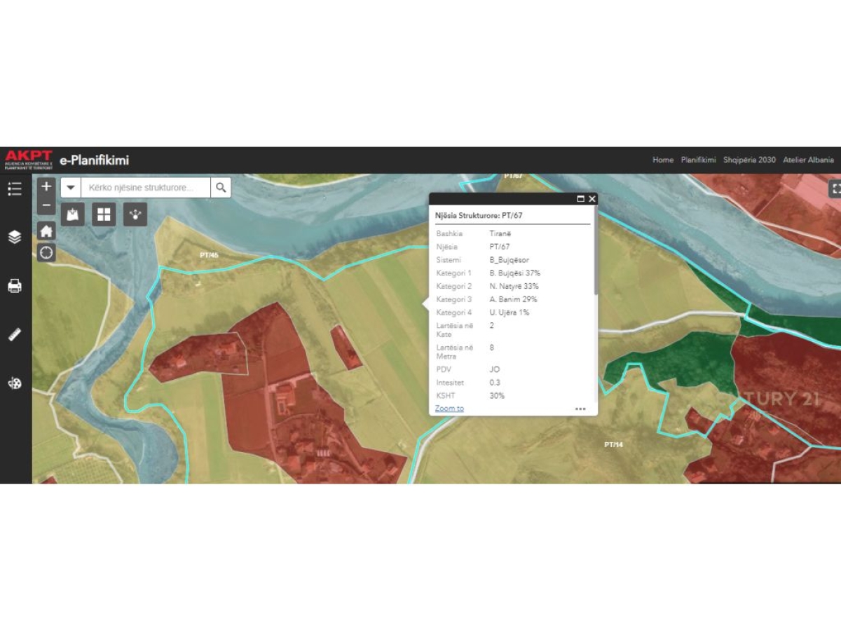The height and width of the screenshot is (630, 841).
Task: Click the popup title Njësia Strukturore: PT/67
Action: coord(479,216)
